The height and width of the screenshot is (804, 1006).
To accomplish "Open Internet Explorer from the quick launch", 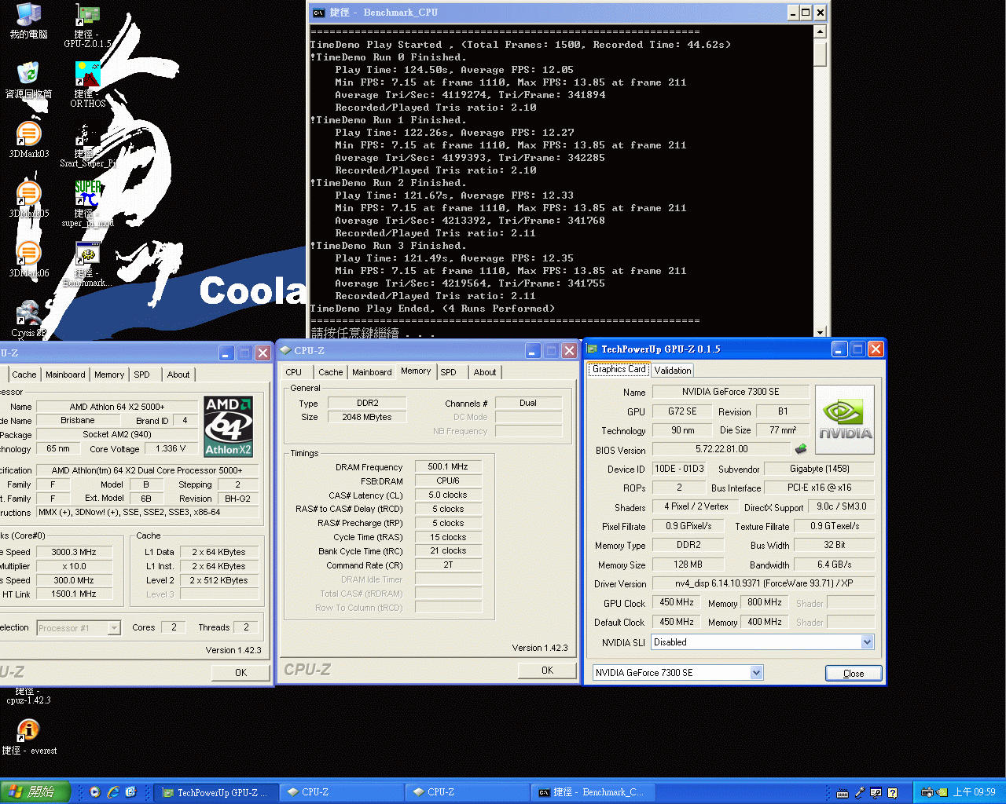I will 113,792.
